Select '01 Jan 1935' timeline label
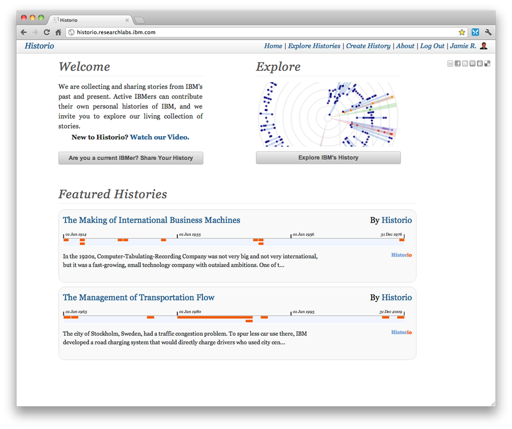Viewport: 512px width, 429px height. 190,234
